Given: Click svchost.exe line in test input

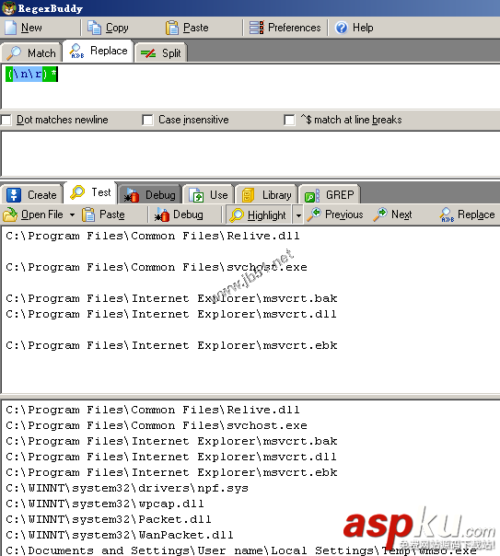Looking at the screenshot, I should (157, 267).
